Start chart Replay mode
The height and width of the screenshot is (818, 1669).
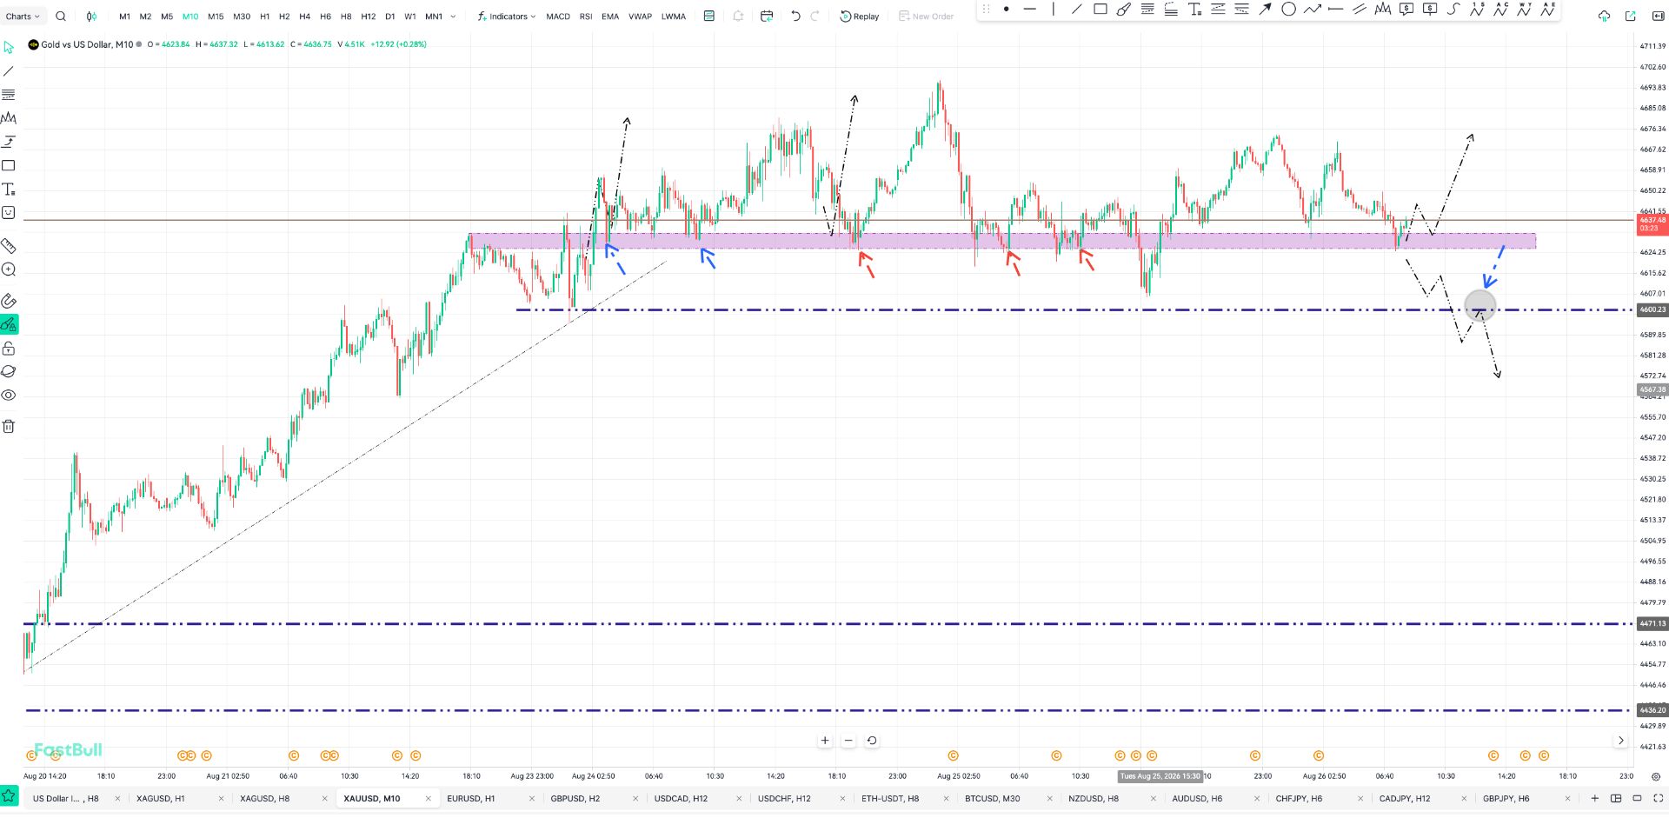click(859, 17)
